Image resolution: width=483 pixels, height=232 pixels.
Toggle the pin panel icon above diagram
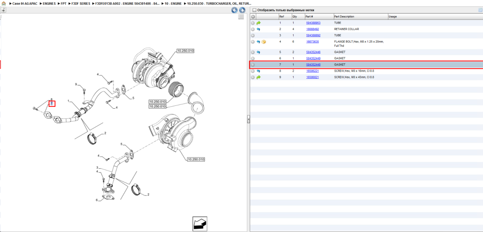(3, 10)
